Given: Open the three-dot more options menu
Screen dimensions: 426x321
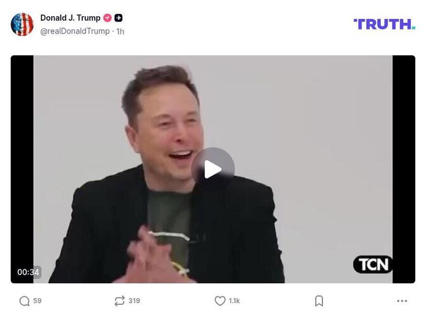Looking at the screenshot, I should [x=402, y=301].
